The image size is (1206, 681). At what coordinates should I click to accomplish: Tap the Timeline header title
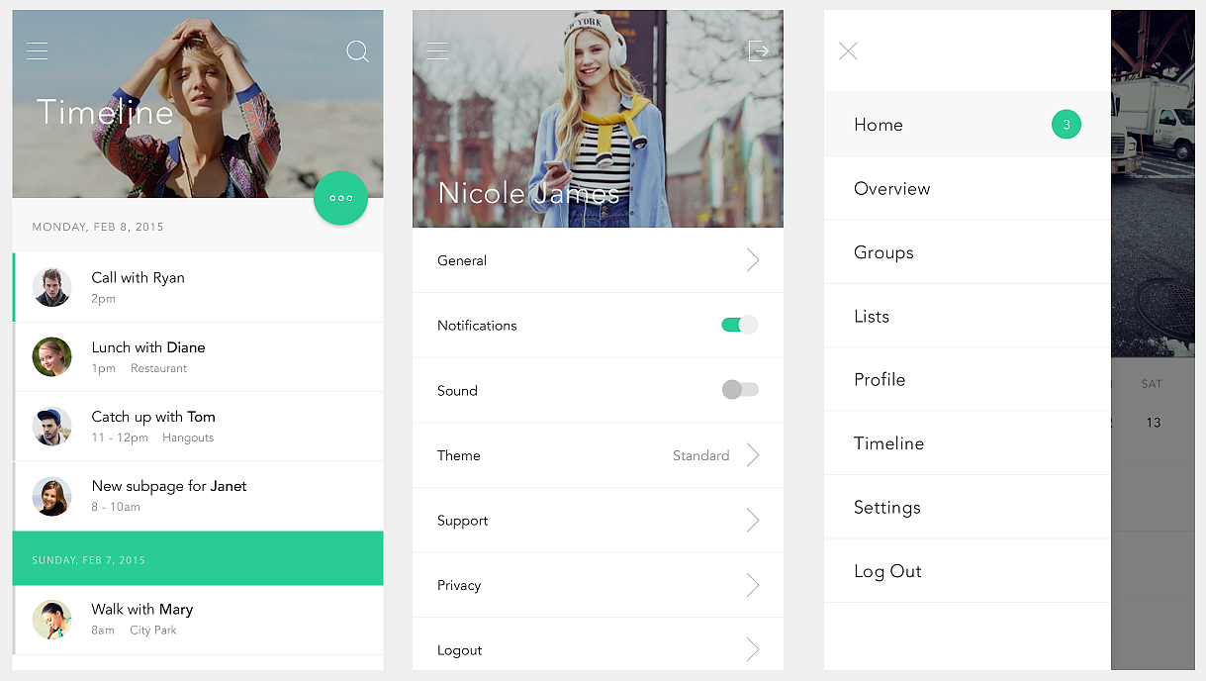(x=105, y=112)
